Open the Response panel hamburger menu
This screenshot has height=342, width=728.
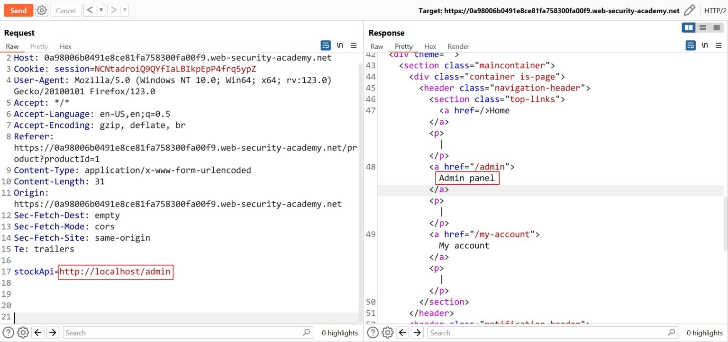(x=719, y=45)
